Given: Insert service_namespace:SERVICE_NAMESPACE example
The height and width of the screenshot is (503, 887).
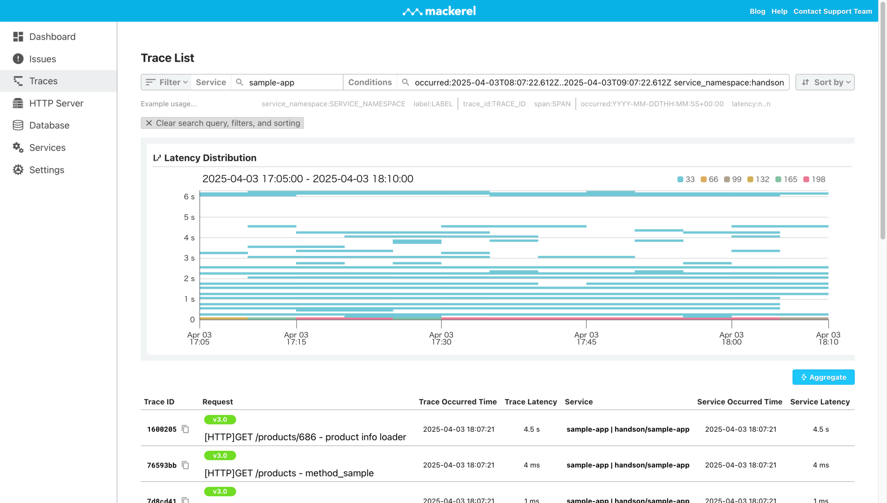Looking at the screenshot, I should (333, 104).
